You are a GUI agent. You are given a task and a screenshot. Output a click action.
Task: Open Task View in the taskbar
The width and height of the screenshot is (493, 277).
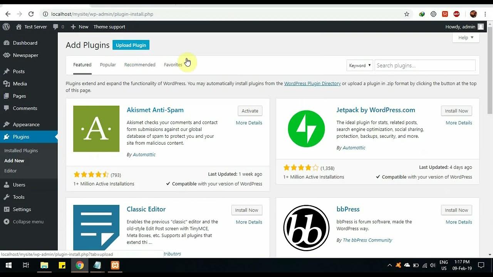[26, 265]
